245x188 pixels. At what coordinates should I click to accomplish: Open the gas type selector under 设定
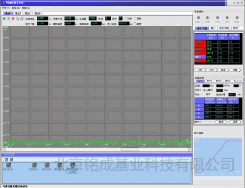pyautogui.click(x=208, y=94)
